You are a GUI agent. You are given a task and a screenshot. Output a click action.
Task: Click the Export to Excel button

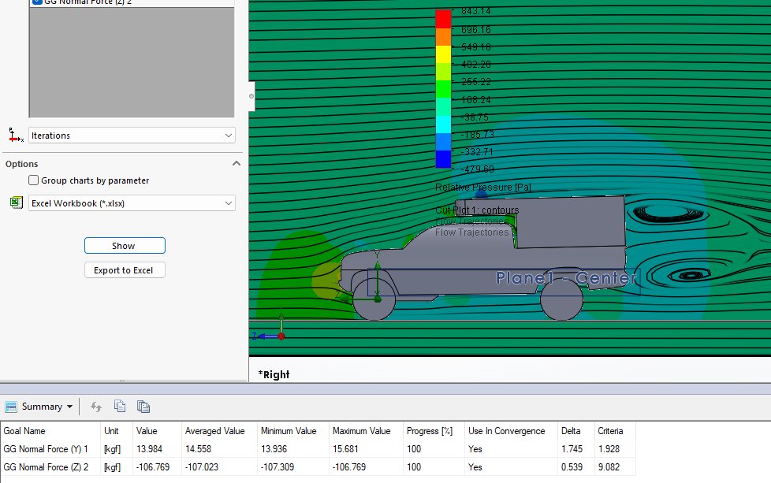coord(125,270)
